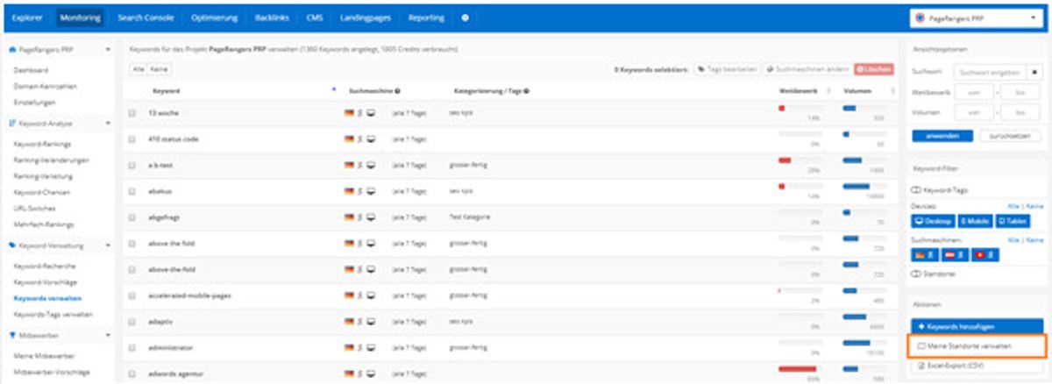Click the Google icon in a-b-test row

[x=360, y=165]
